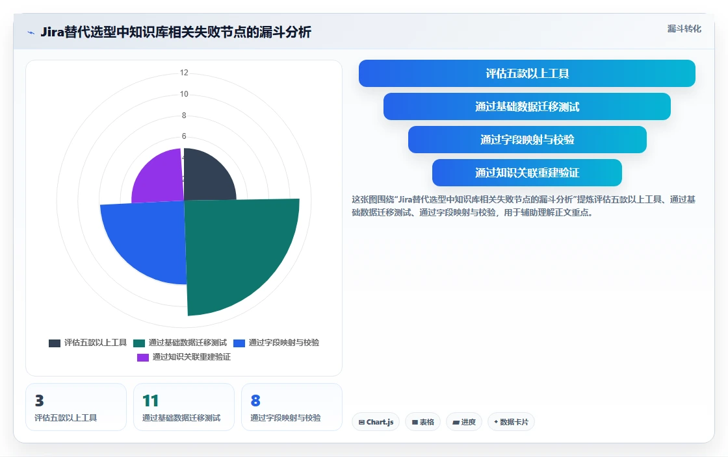Click the axis label 6 on polar chart
This screenshot has width=728, height=457.
tap(184, 136)
